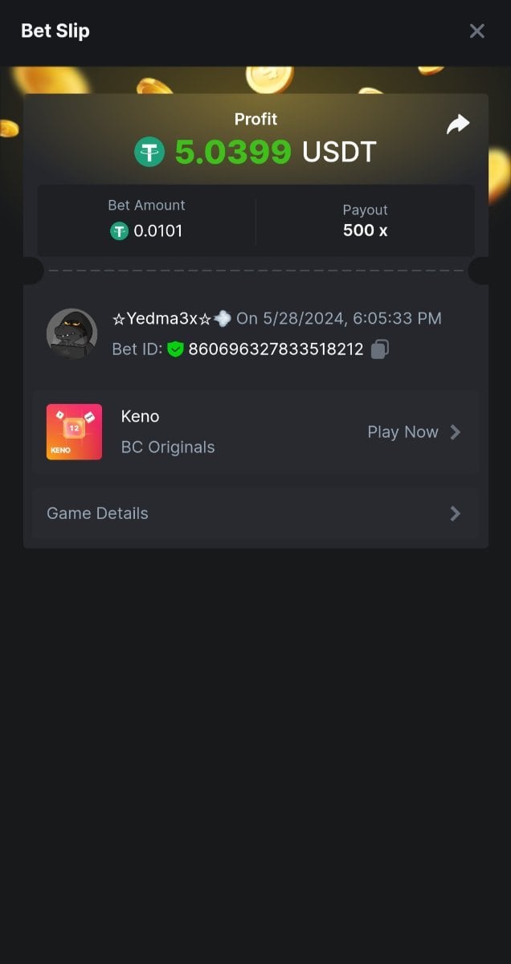Click the BC Originals label

coord(168,447)
